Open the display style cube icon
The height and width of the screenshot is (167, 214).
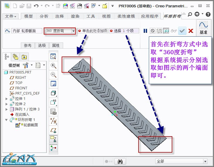(x=53, y=93)
